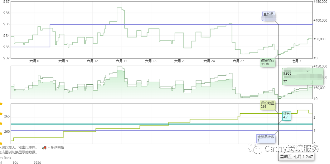Viewport: 330px width, 164px height.
Task: Click the 击图例切换显示的数据 hint text
Action: [x=18, y=152]
